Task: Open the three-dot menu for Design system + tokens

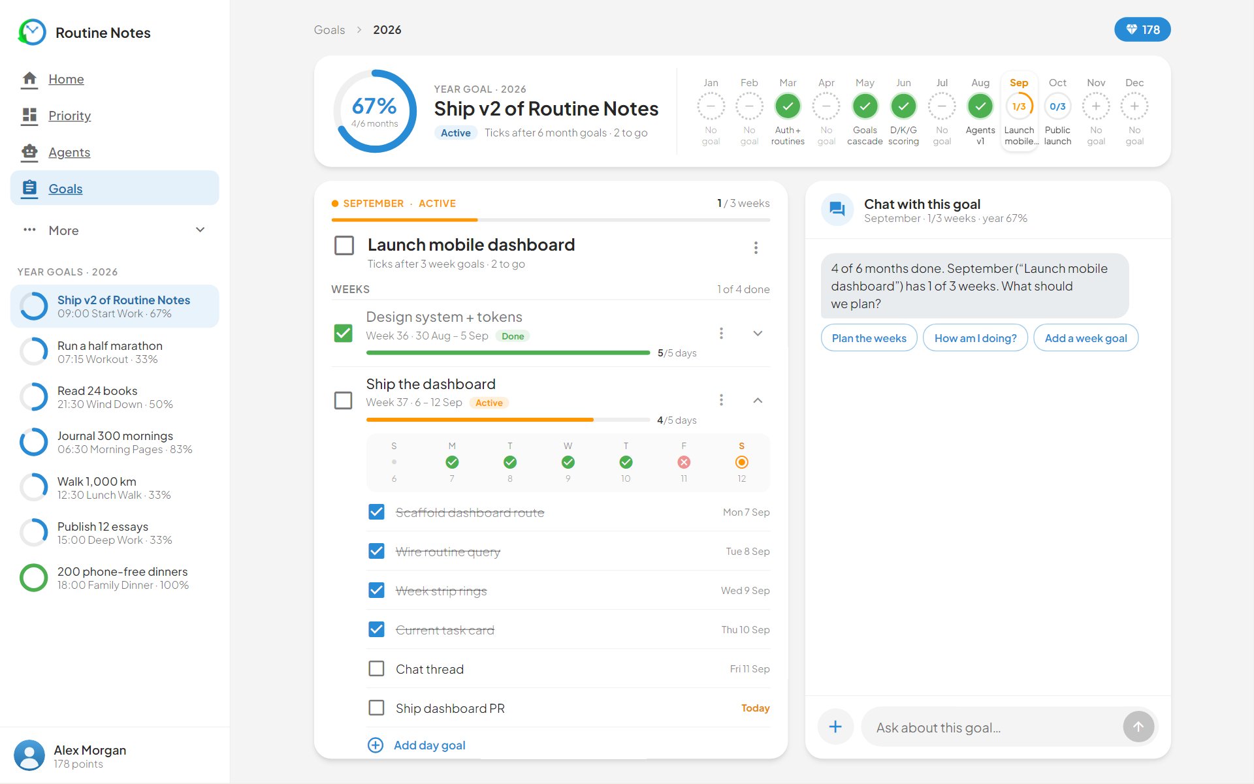Action: click(x=721, y=333)
